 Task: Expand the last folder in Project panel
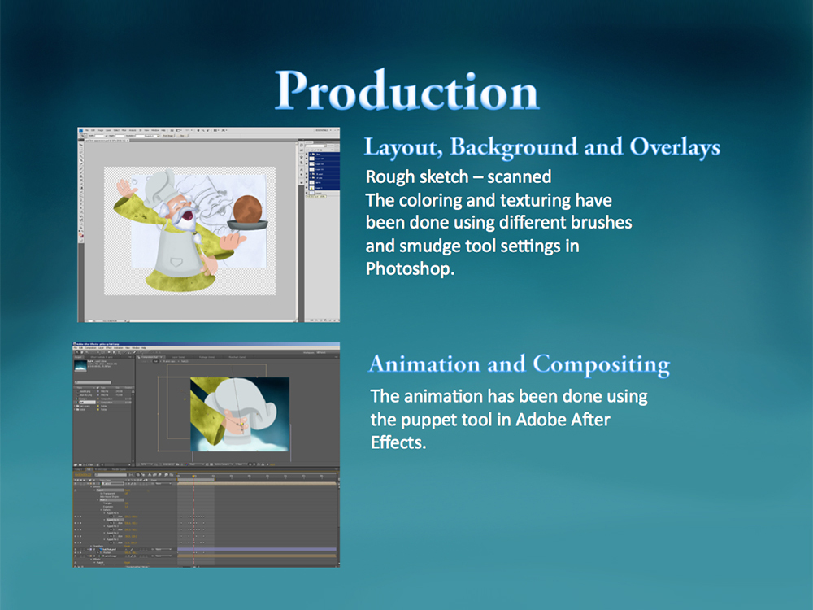pyautogui.click(x=77, y=410)
